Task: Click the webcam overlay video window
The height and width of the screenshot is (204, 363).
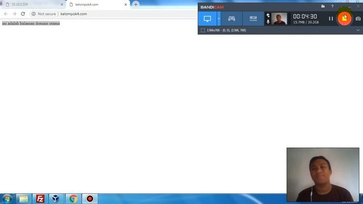Action: [323, 175]
